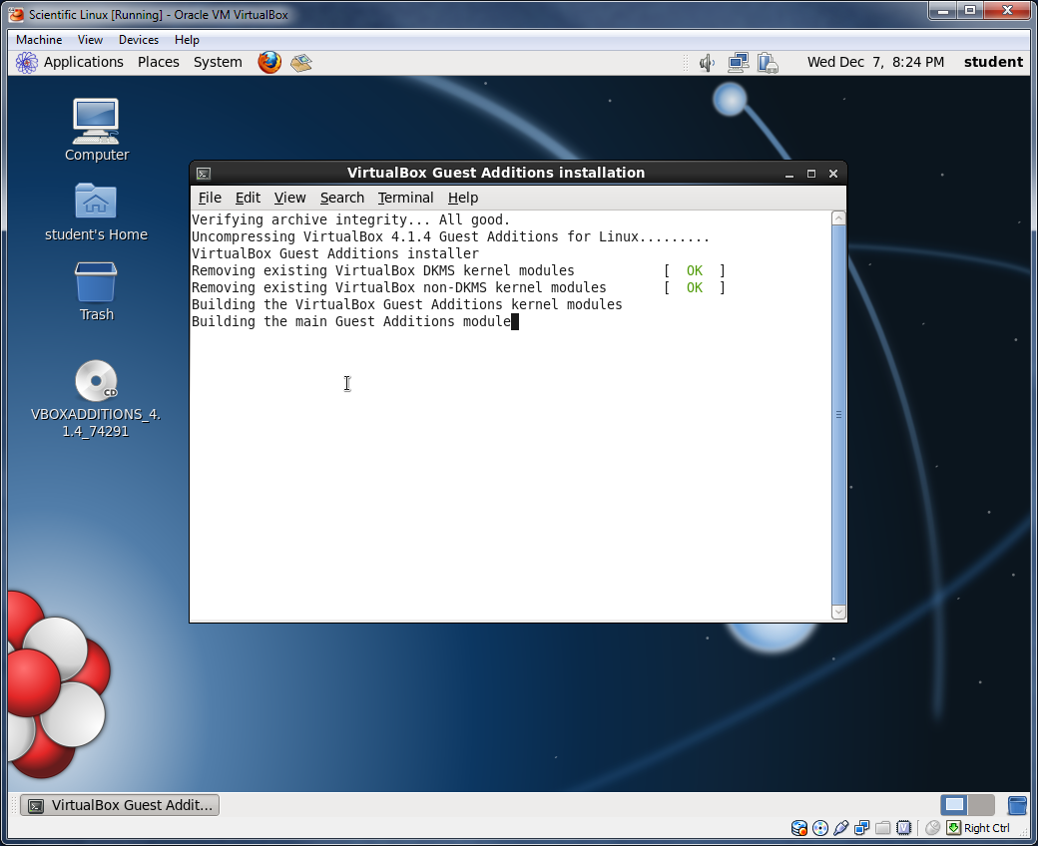Click the "Uncompressing VirtualBox 4.1.4 Guest Additions" line
Screen dimensions: 1038x846
coord(450,236)
